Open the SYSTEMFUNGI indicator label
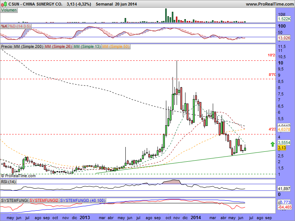 pos(14,200)
